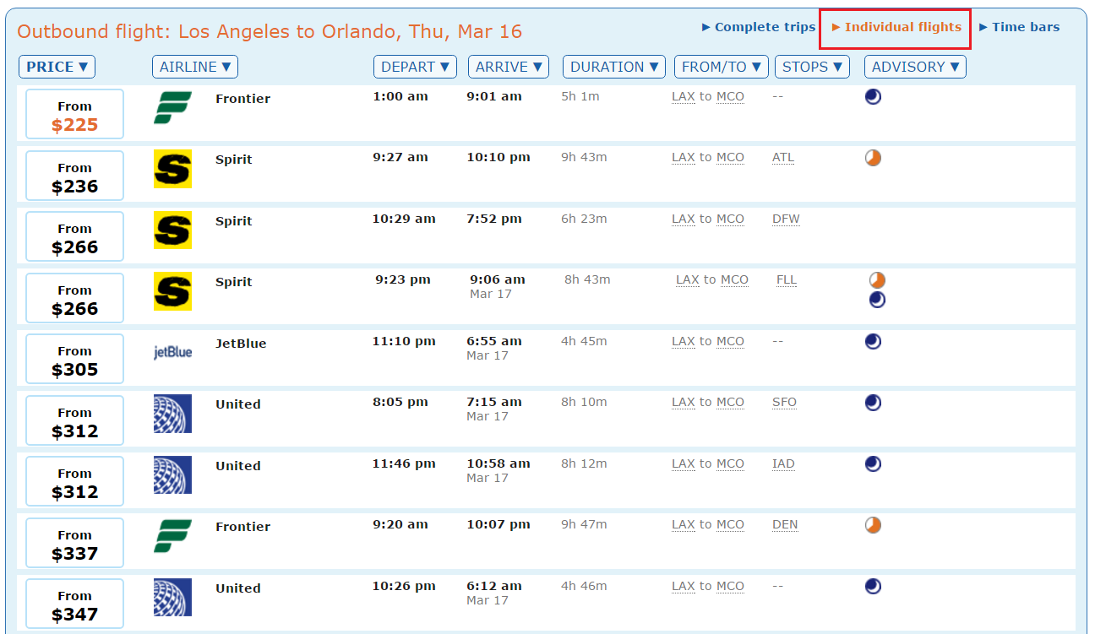Select the Spirit logo on the 9:27 am flight
This screenshot has width=1095, height=634.
[172, 169]
